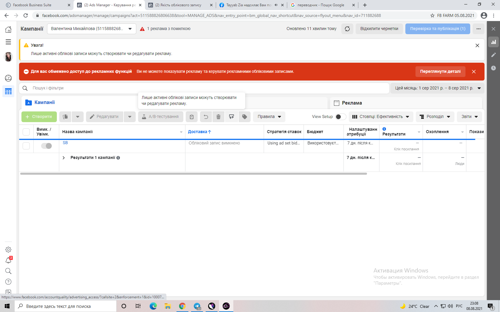Click the green Створити button
The height and width of the screenshot is (312, 500).
pyautogui.click(x=39, y=117)
